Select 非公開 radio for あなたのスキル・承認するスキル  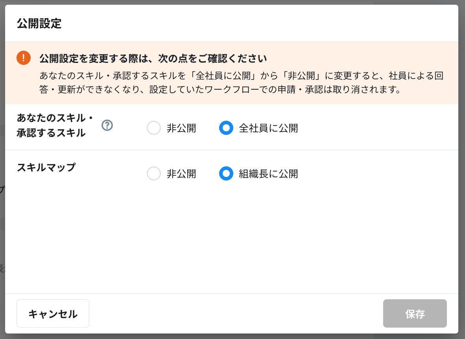[x=154, y=128]
